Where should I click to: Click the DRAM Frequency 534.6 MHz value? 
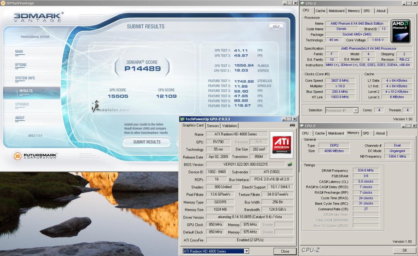[366, 170]
